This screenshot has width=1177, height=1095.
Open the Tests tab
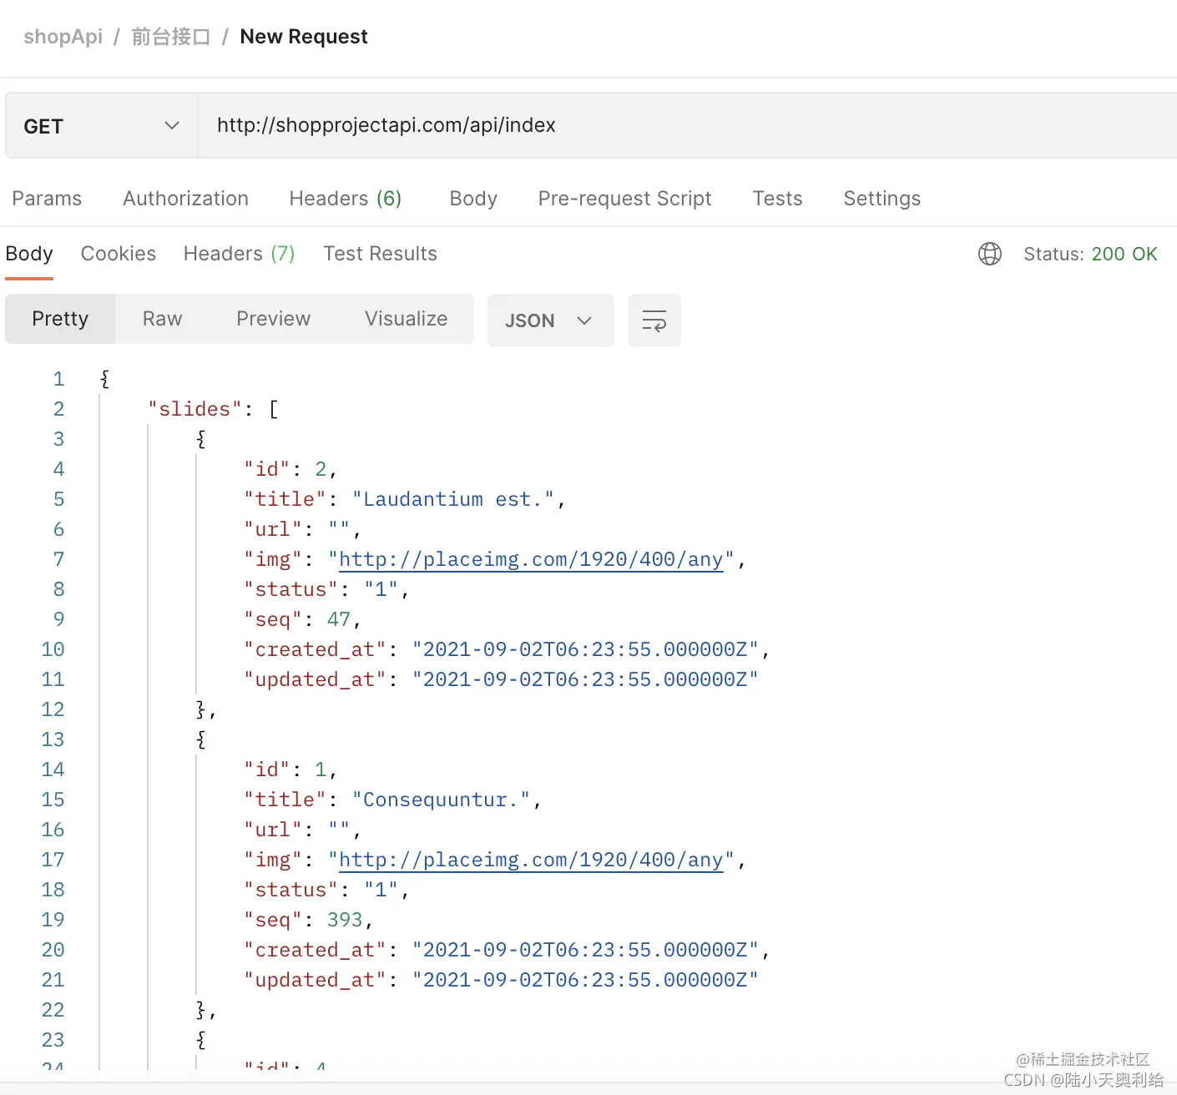tap(777, 199)
